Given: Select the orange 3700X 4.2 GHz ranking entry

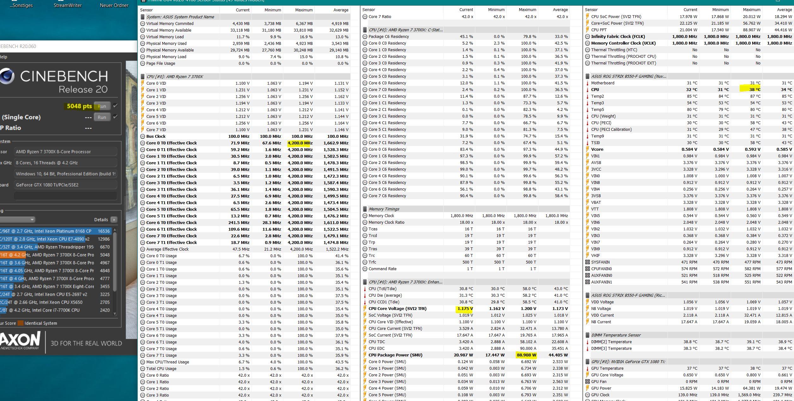Looking at the screenshot, I should pos(56,255).
